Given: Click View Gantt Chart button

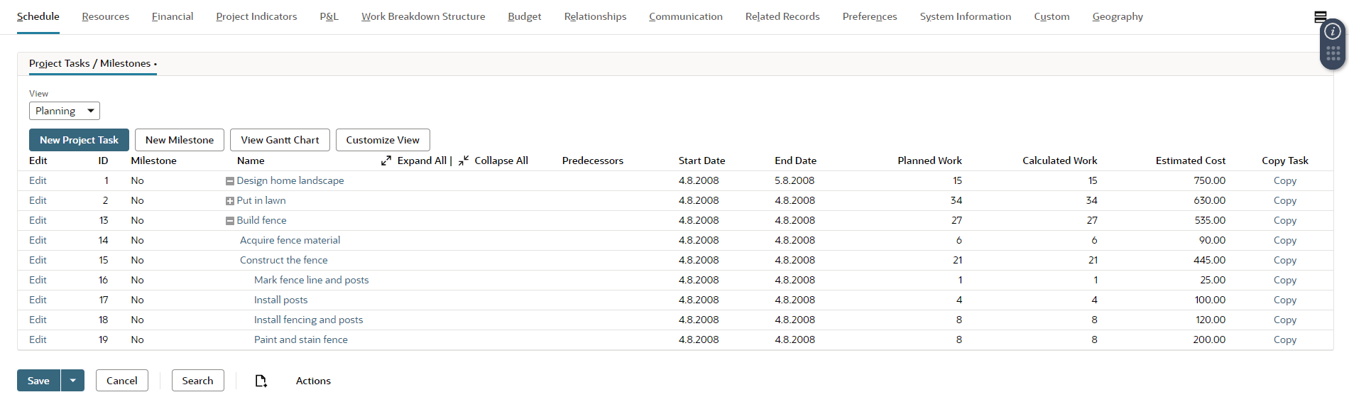Looking at the screenshot, I should 280,140.
